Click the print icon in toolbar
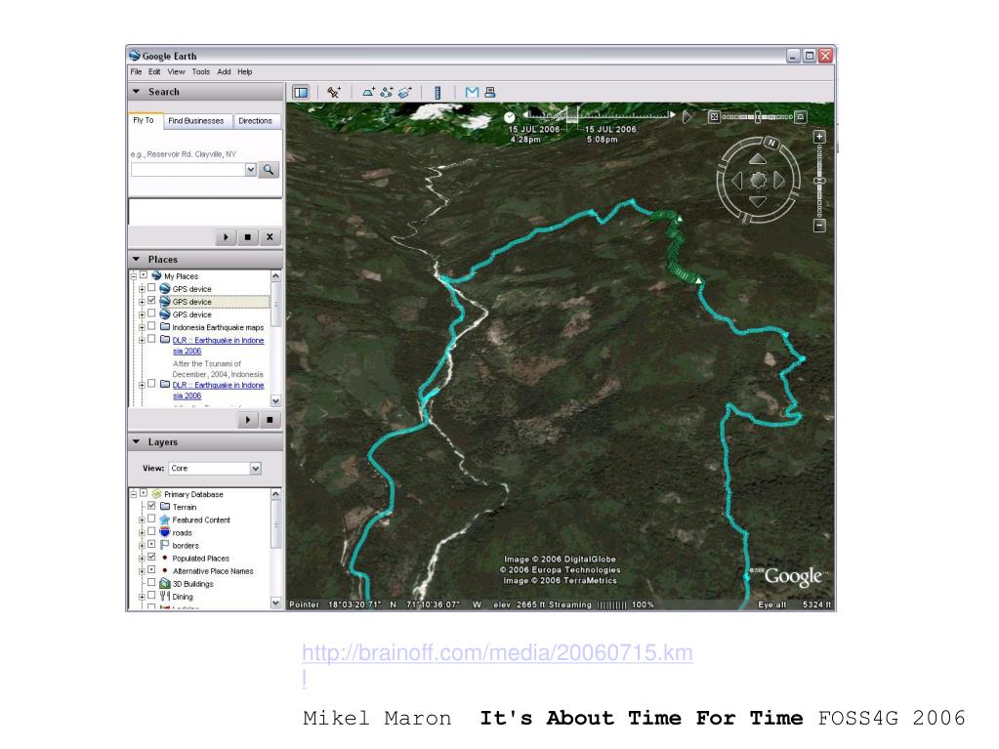The image size is (999, 749). pos(490,93)
